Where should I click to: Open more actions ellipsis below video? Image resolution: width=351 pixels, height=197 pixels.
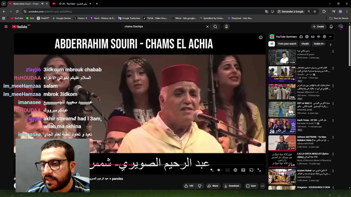(x=262, y=186)
